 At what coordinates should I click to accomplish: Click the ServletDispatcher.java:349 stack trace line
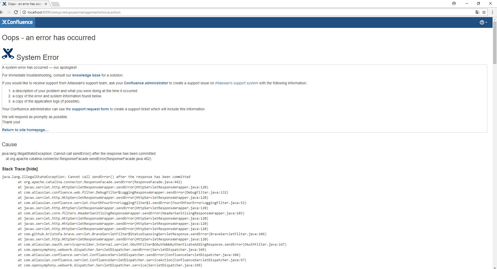tap(112, 250)
